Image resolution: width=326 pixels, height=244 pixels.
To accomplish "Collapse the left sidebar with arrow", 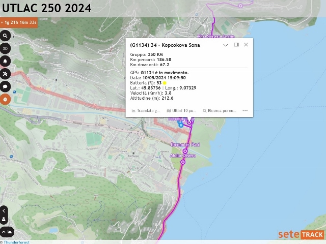I will 4,211.
